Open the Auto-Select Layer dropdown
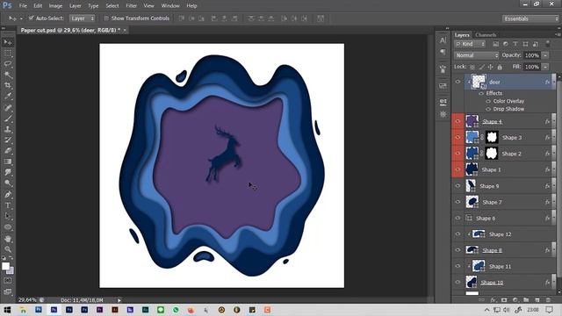Image resolution: width=562 pixels, height=316 pixels. 82,18
